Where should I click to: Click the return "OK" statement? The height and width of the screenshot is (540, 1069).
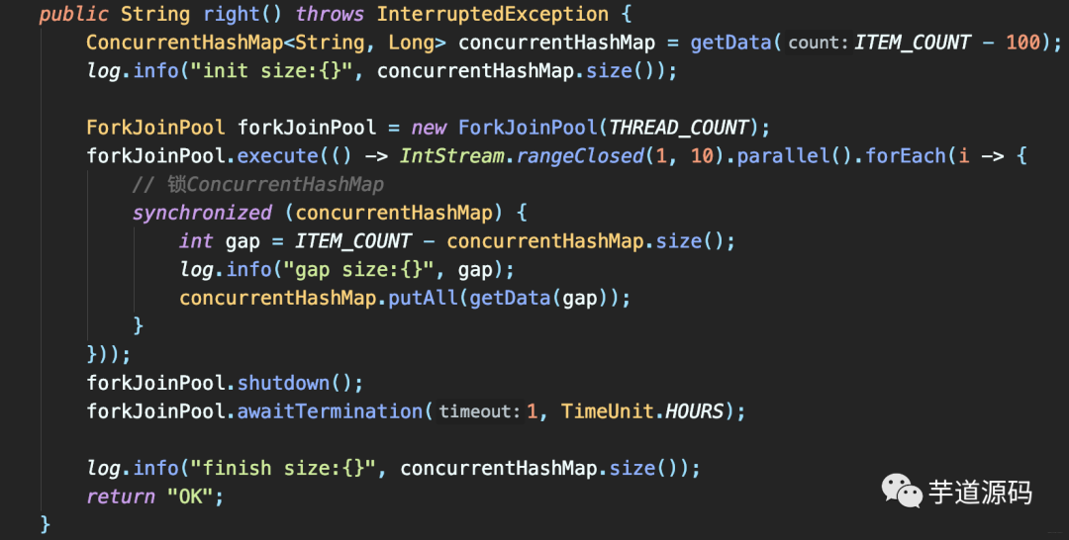click(155, 496)
